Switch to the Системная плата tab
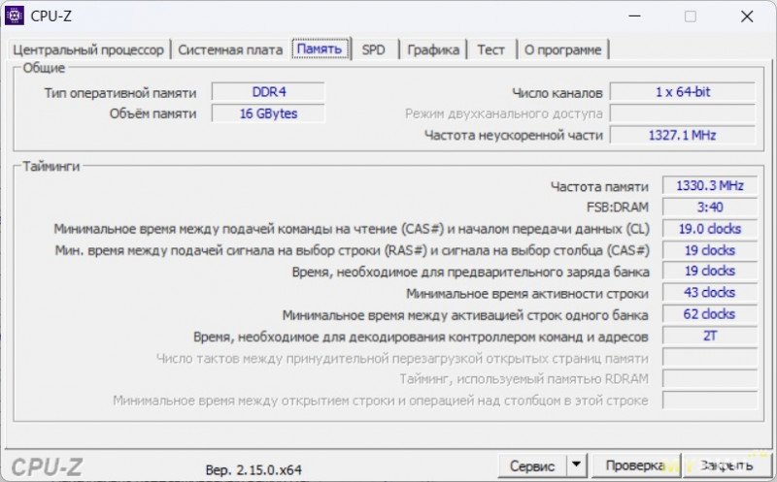 [x=230, y=49]
